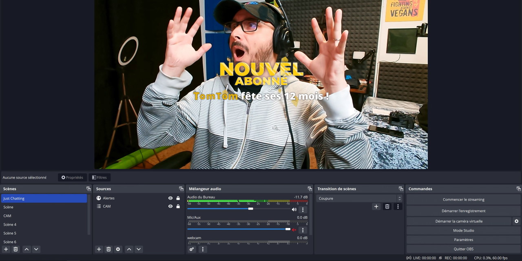
Task: Open the Coupure transition dropdown
Action: point(359,199)
